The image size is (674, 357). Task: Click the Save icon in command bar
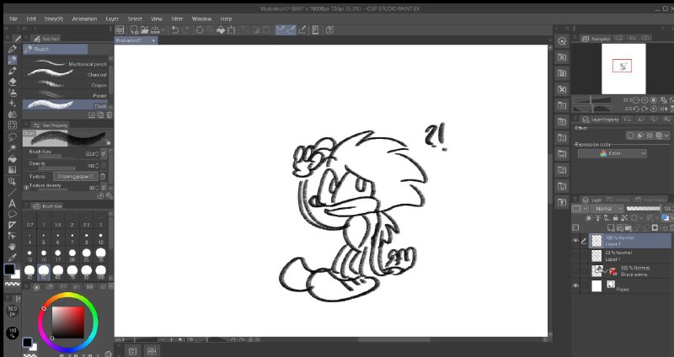coord(155,29)
